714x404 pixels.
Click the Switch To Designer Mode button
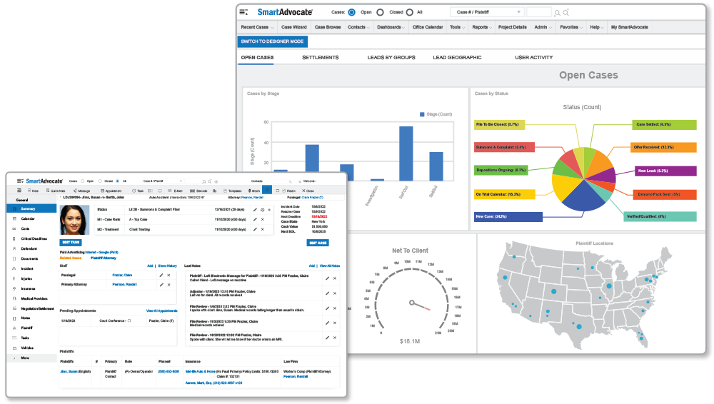point(272,41)
